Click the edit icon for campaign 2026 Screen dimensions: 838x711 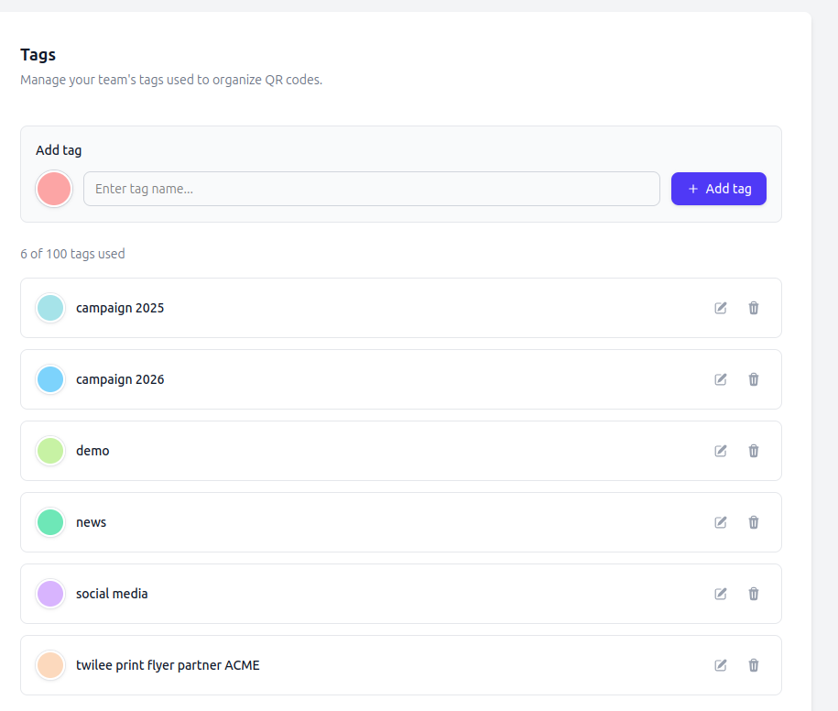(x=720, y=379)
